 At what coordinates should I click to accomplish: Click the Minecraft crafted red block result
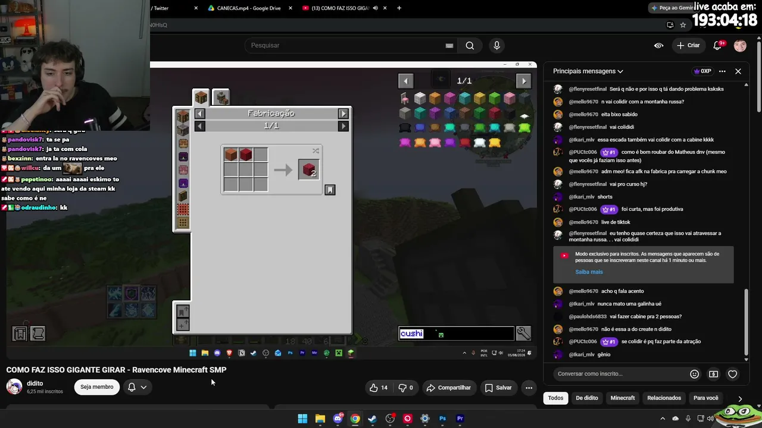(x=309, y=170)
